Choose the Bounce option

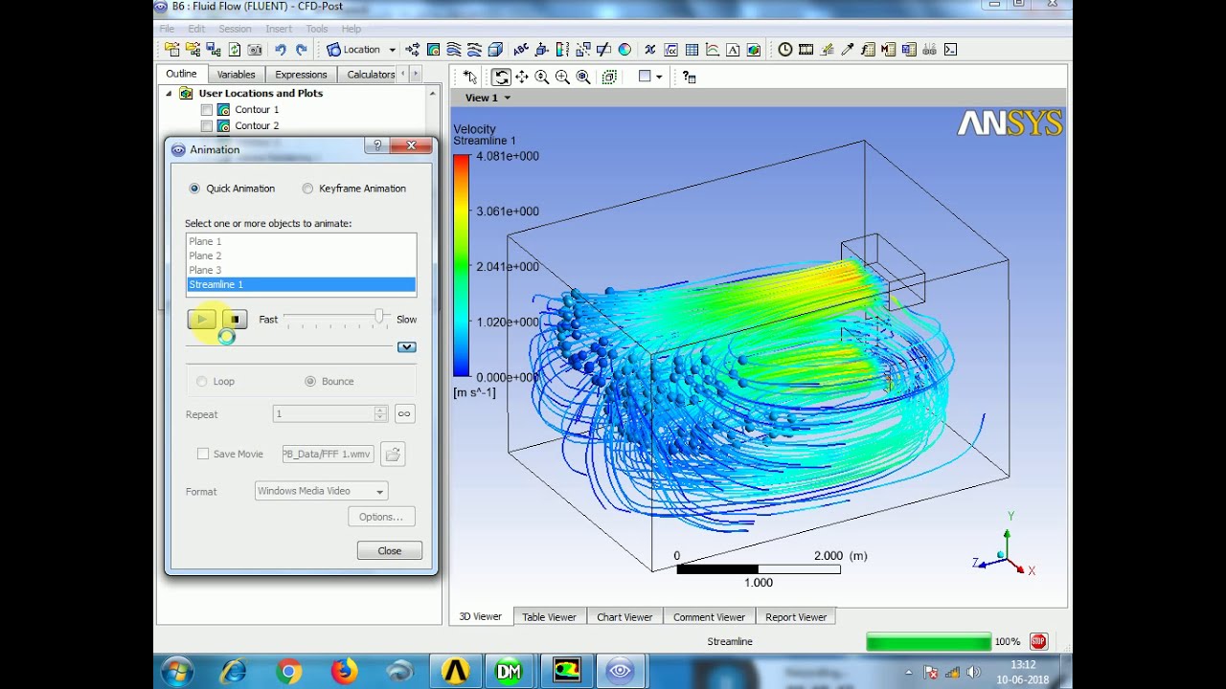point(310,381)
